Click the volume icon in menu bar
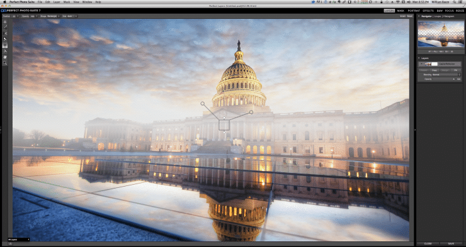The width and height of the screenshot is (466, 247). 409,2
